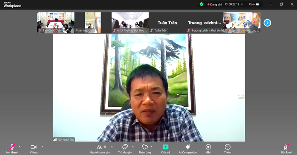Leave meeting with Rời khỏi button
This screenshot has height=155, width=297.
[286, 149]
